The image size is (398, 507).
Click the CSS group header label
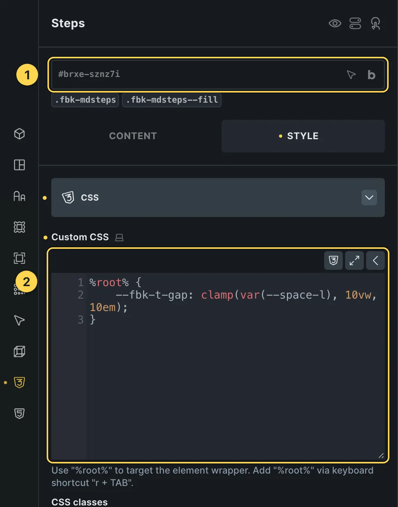(90, 198)
